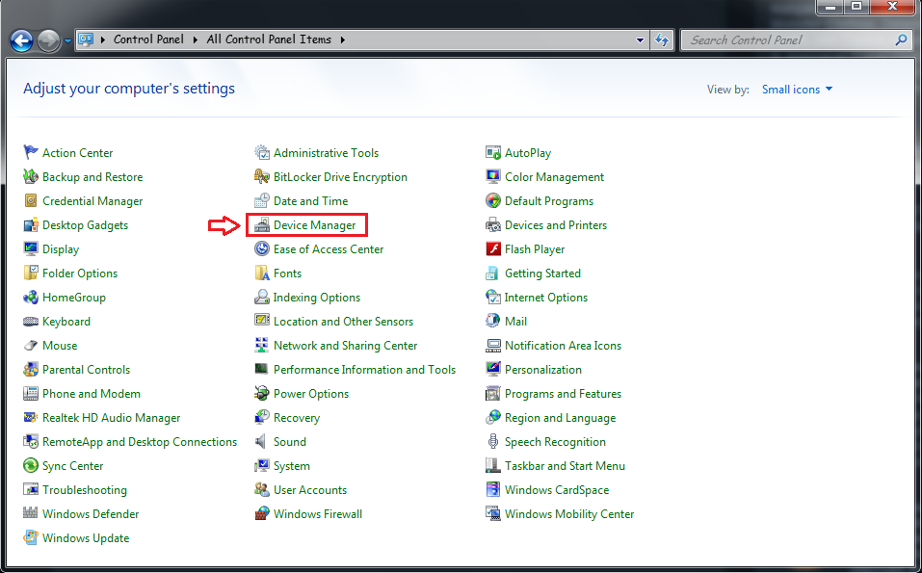Expand the arrow after Control Panel breadcrumb
922x573 pixels.
pyautogui.click(x=196, y=39)
